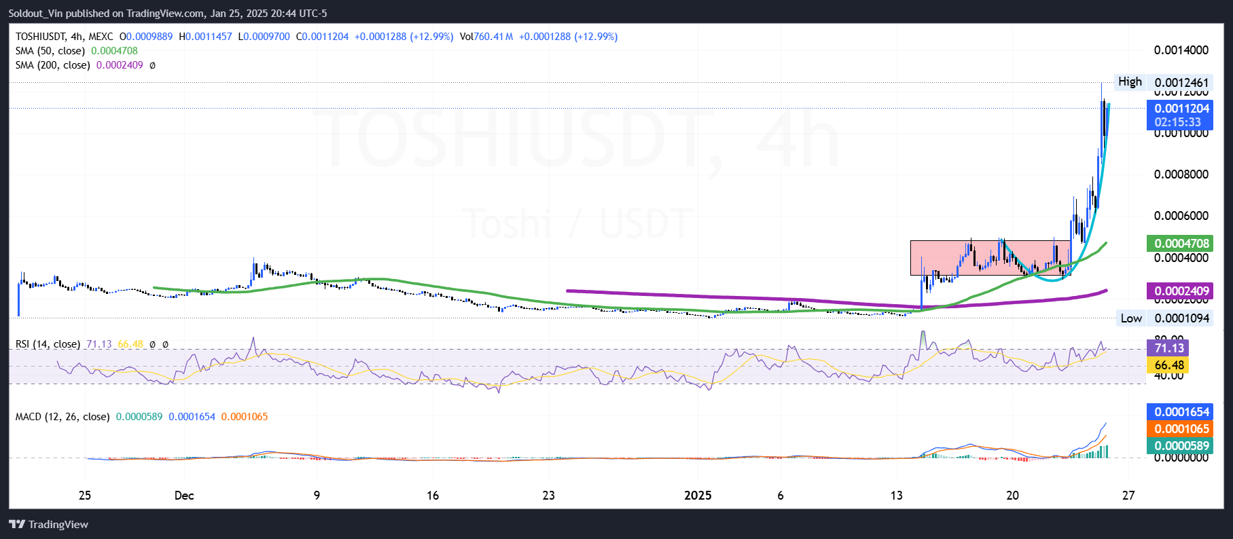This screenshot has height=539, width=1233.
Task: Click the 23 date label on time axis
Action: [x=549, y=496]
